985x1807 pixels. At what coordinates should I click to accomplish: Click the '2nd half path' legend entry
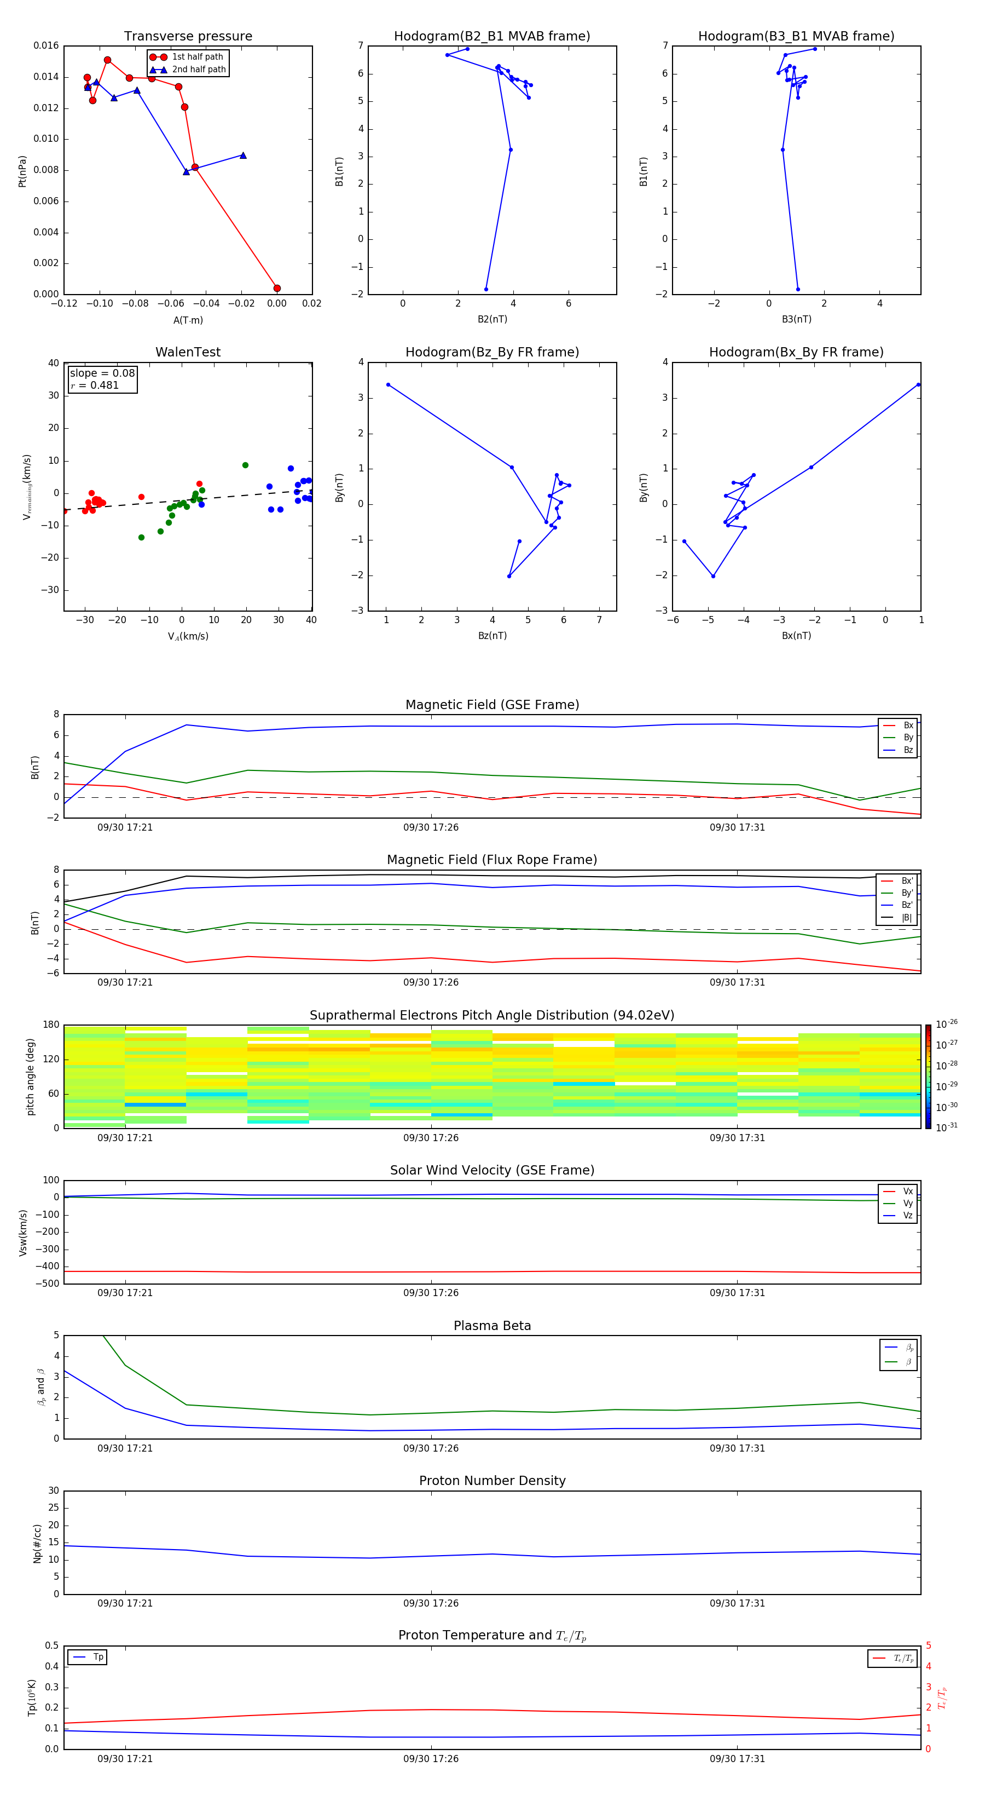pyautogui.click(x=188, y=70)
